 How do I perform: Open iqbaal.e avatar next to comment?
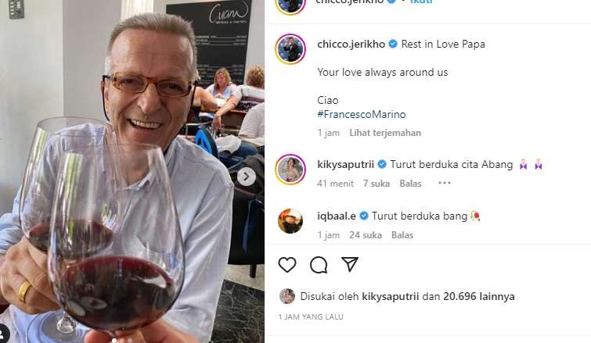290,221
